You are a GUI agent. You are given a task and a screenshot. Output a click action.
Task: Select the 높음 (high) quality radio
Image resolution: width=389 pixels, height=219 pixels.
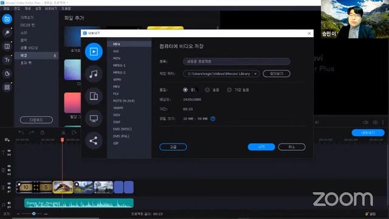tap(207, 90)
